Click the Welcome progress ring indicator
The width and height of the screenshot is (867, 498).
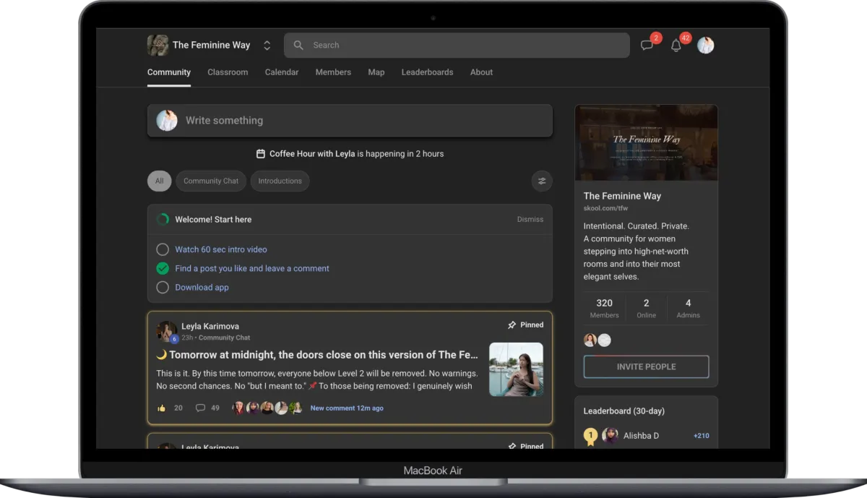coord(163,220)
